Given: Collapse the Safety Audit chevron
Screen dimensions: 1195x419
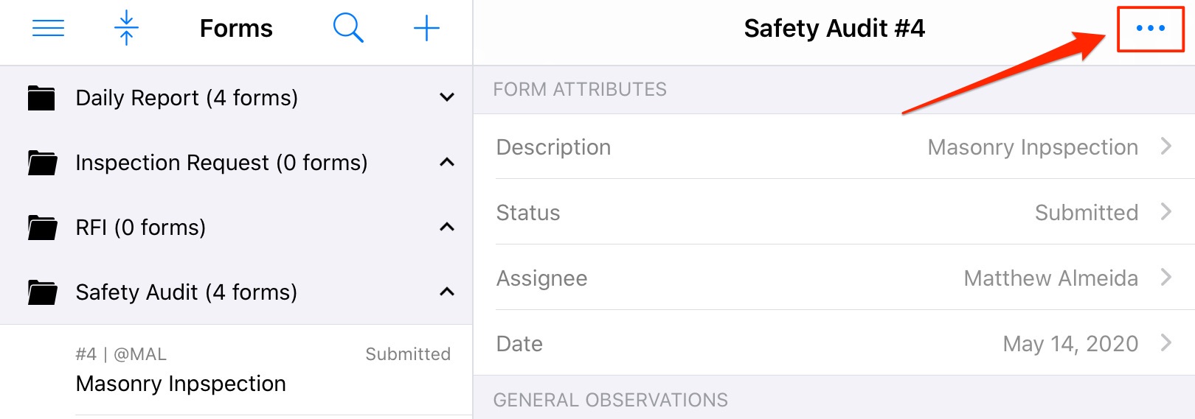Looking at the screenshot, I should coord(447,292).
